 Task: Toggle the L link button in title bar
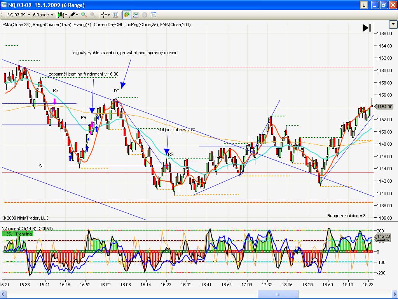[x=363, y=5]
